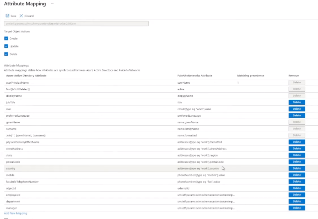
Task: Click the Azure Active Directory Attribute header
Action: tap(26, 76)
